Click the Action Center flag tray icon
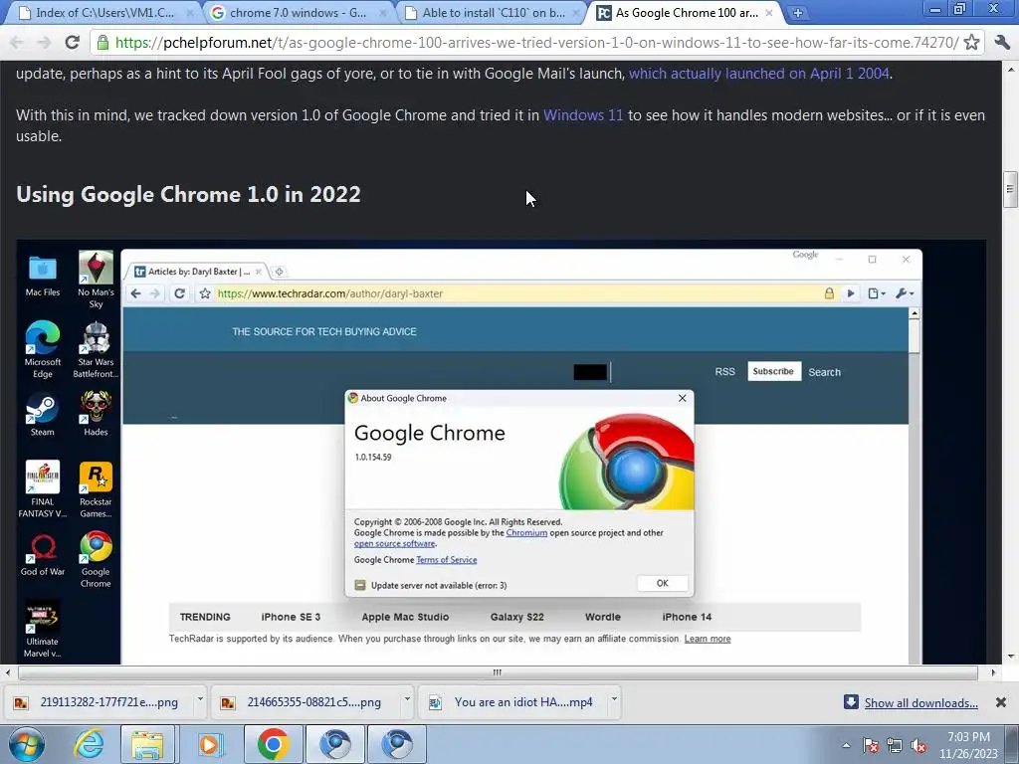 (x=871, y=745)
